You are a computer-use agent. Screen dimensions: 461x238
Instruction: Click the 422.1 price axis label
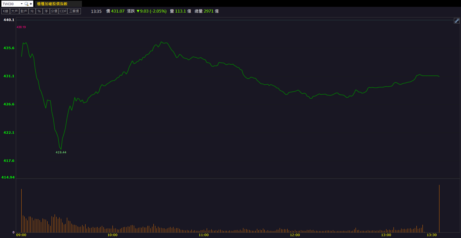(x=9, y=132)
